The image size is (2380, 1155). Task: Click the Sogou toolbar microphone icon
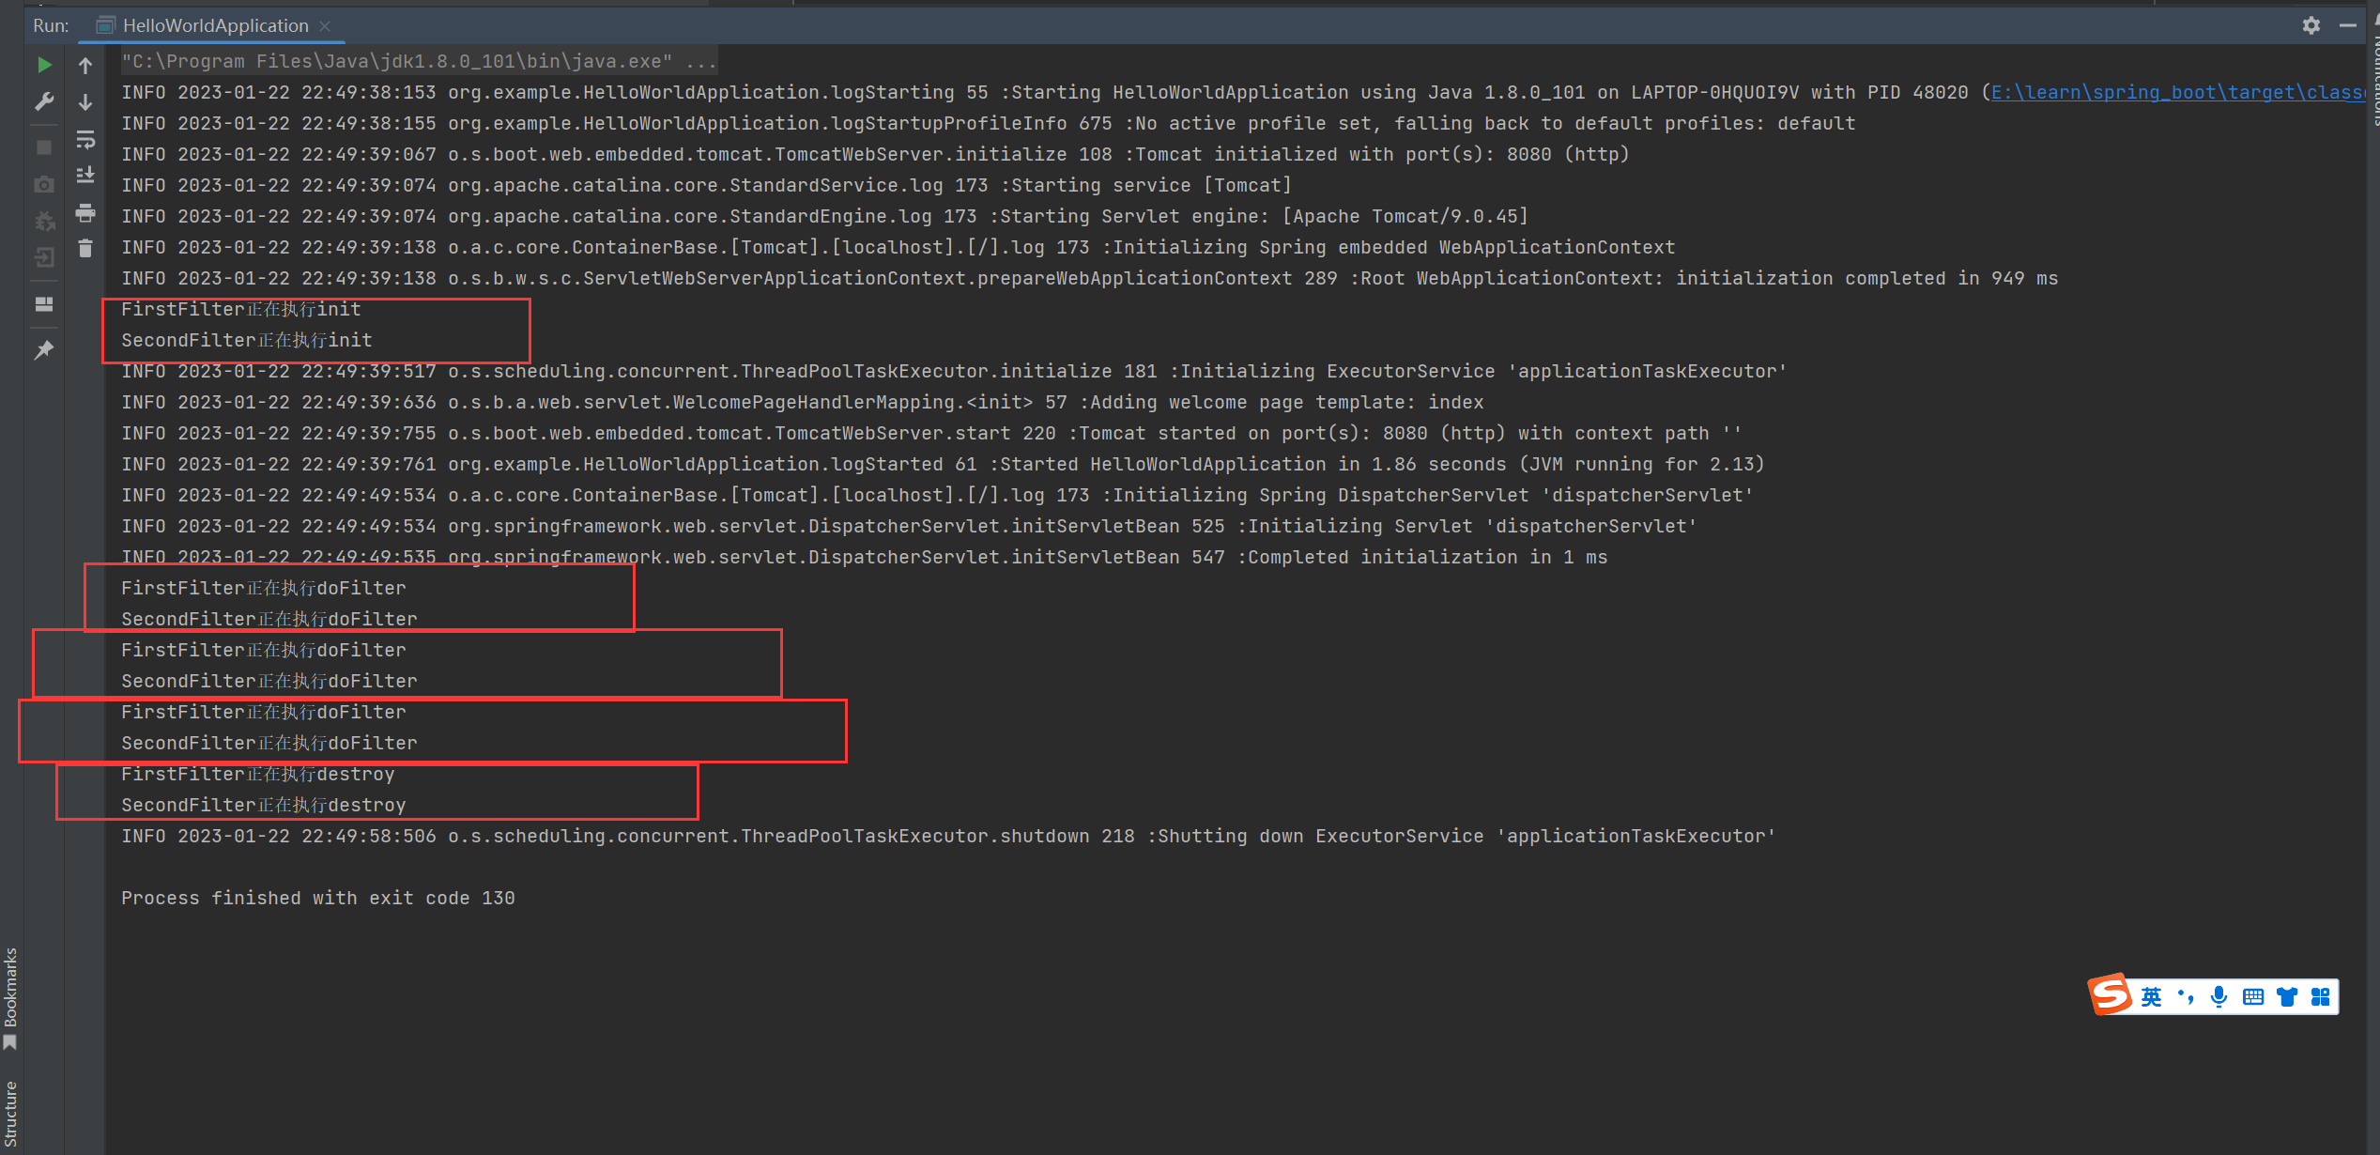[2219, 996]
